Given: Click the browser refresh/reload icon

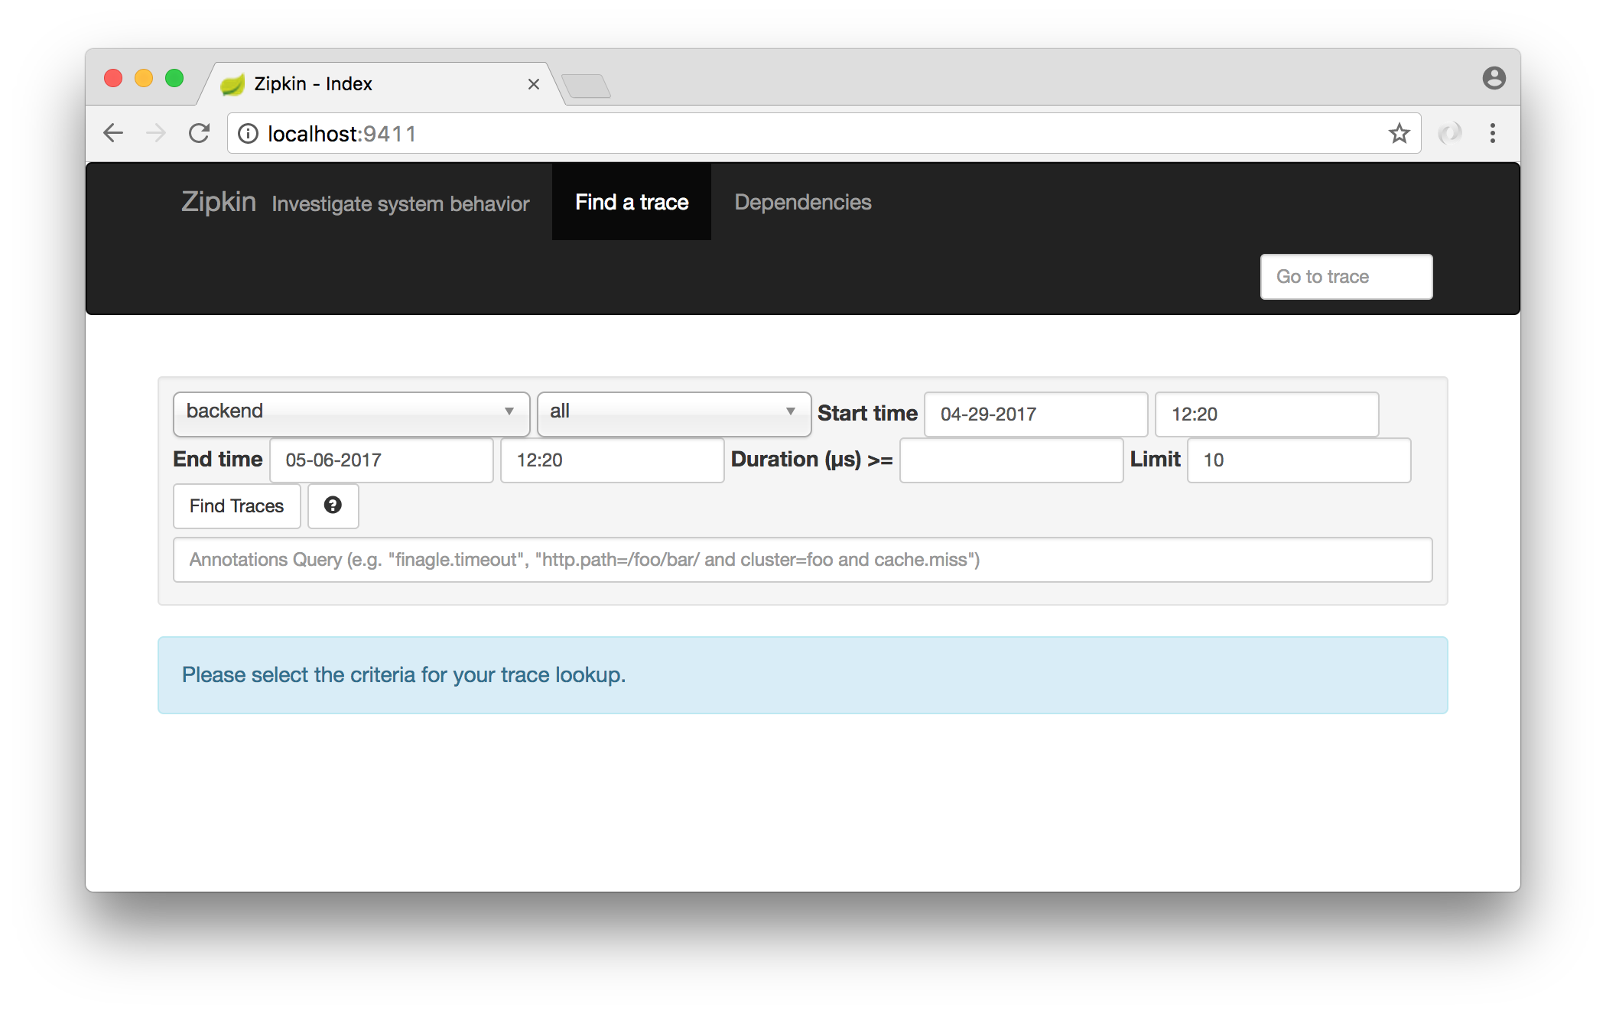Looking at the screenshot, I should [200, 132].
